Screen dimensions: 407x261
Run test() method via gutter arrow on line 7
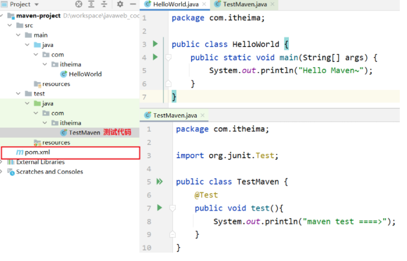pos(159,207)
